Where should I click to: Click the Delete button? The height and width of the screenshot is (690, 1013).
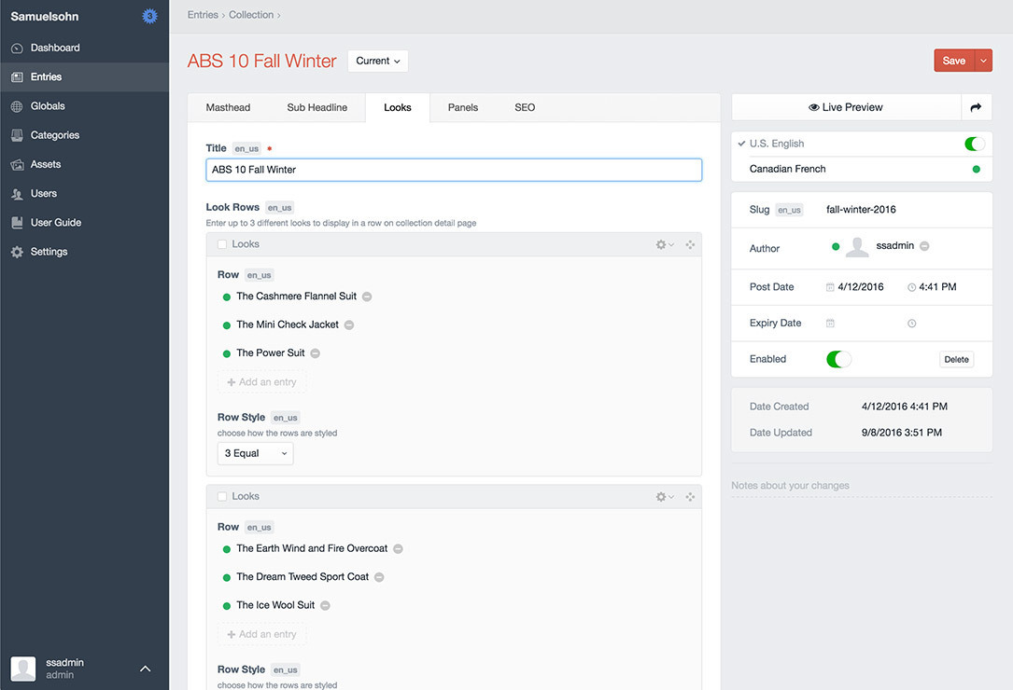(957, 360)
